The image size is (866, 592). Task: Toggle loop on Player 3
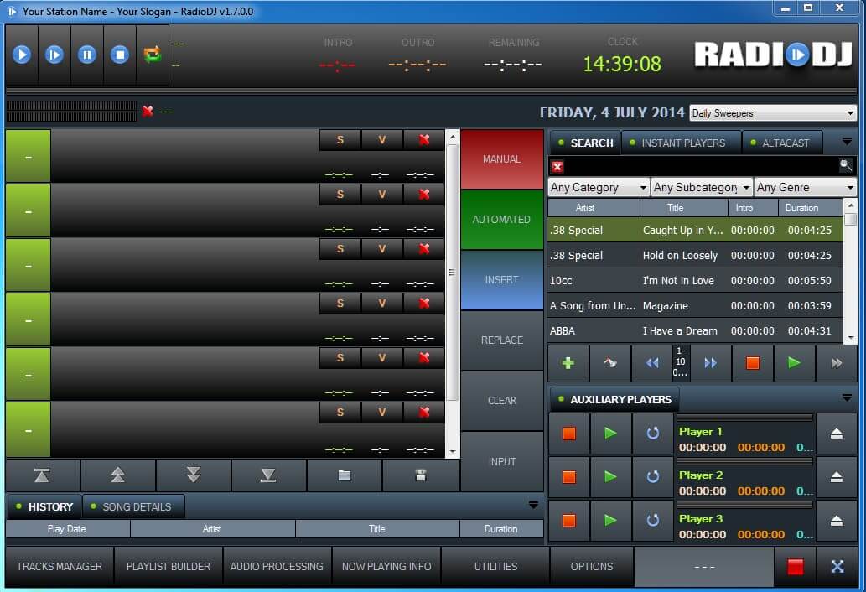pyautogui.click(x=652, y=520)
